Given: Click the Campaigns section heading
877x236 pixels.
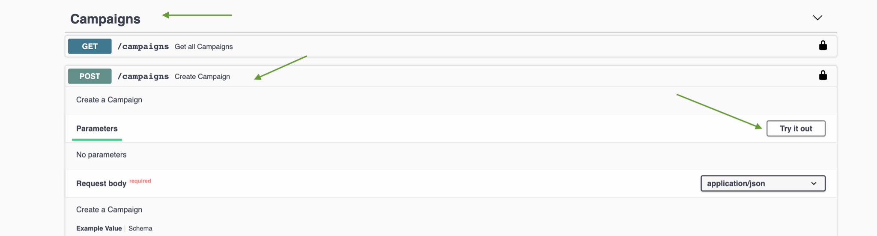Looking at the screenshot, I should [105, 19].
